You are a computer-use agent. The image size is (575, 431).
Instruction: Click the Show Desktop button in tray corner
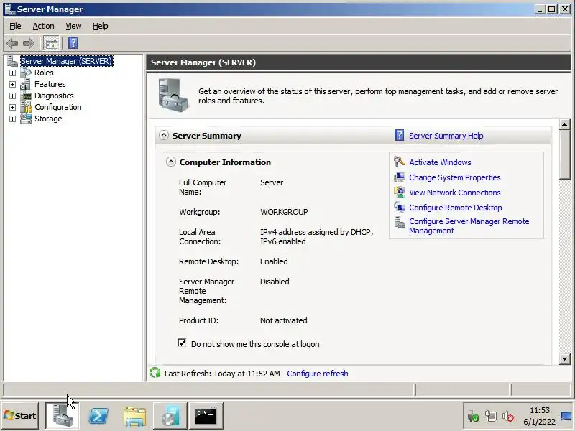[566, 417]
